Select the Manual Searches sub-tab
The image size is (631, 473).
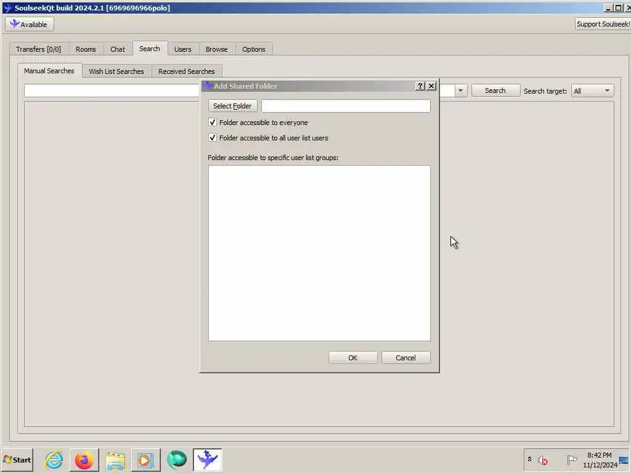49,71
